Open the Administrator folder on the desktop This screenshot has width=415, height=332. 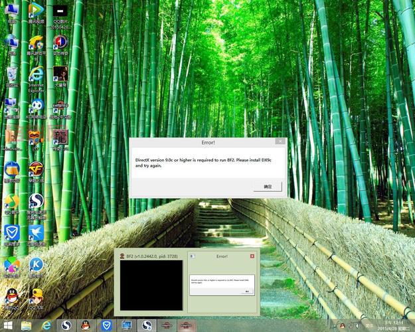(x=12, y=140)
